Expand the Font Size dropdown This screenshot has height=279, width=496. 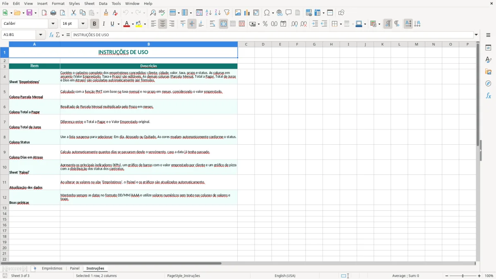click(83, 24)
